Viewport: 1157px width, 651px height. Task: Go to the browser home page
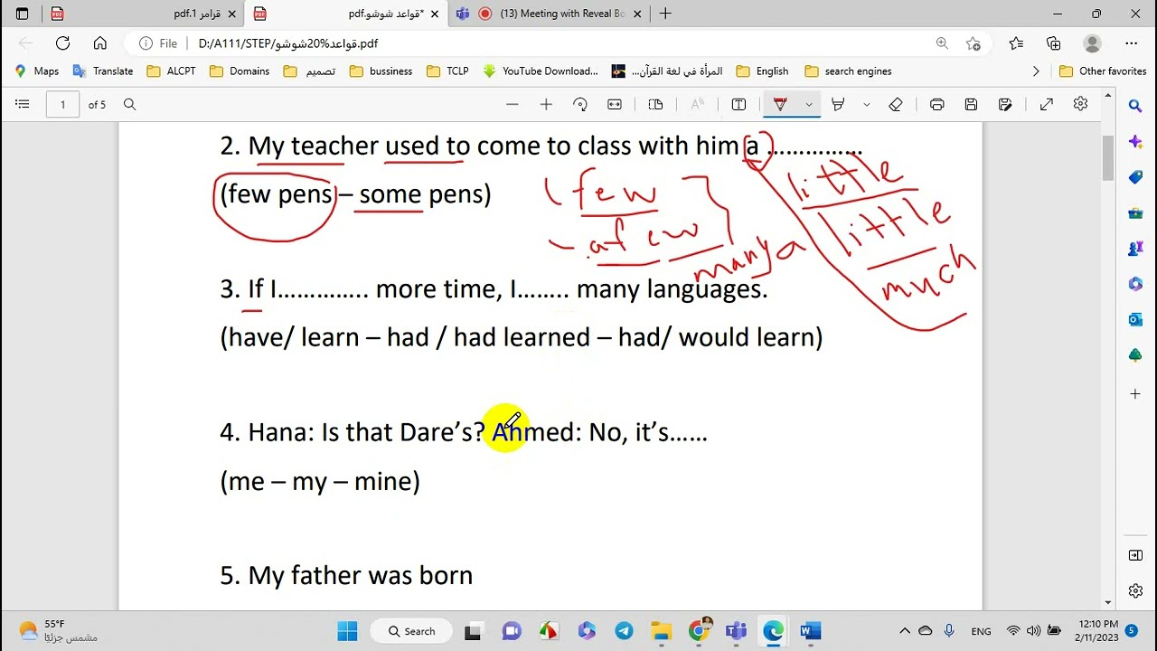click(100, 42)
